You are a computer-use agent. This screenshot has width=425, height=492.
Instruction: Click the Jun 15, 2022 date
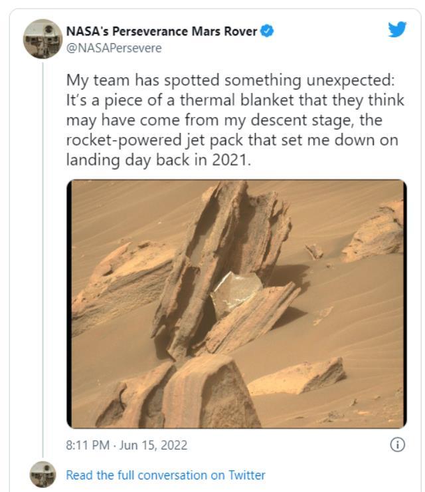(x=154, y=445)
